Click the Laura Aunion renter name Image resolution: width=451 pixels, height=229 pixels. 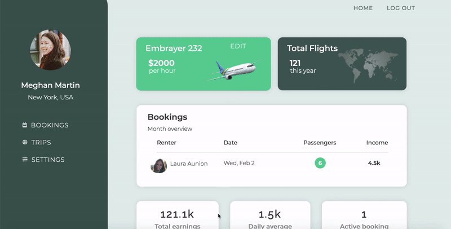click(x=189, y=164)
